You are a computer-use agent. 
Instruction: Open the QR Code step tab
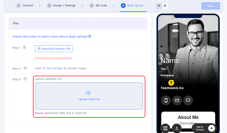[x=98, y=6]
